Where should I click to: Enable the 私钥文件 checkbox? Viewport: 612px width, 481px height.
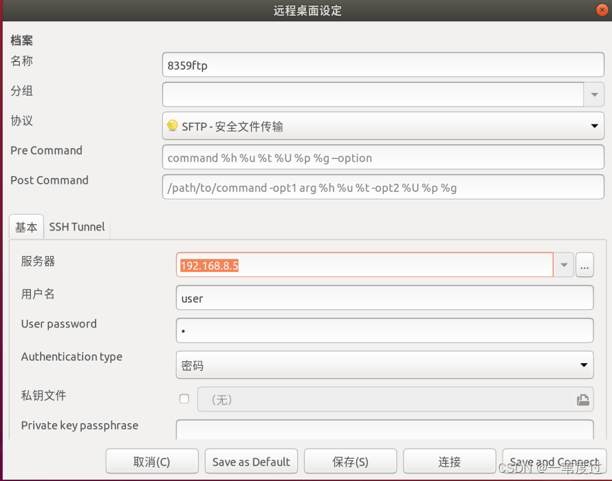pos(184,399)
